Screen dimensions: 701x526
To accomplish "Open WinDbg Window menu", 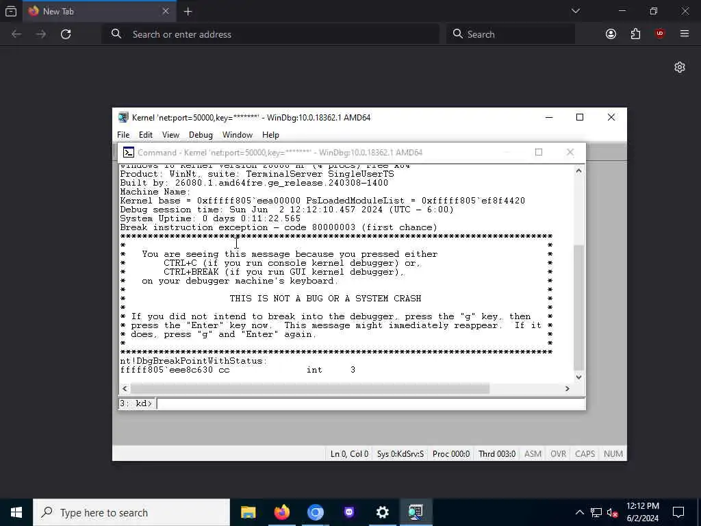I will tap(238, 135).
